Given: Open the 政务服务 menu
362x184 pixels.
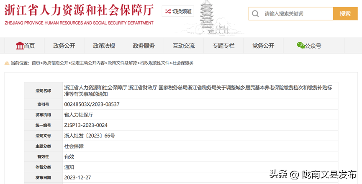Looking at the screenshot, I should point(144,46).
